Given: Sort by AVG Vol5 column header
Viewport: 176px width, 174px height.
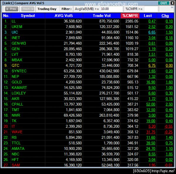Looking at the screenshot, I should pyautogui.click(x=64, y=16).
